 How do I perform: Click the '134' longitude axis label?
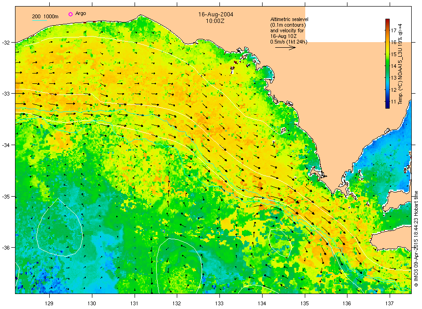pos(262,303)
